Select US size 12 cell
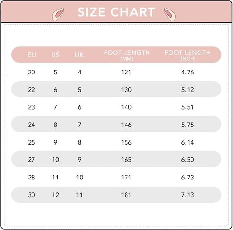The width and height of the screenshot is (233, 230). point(55,195)
